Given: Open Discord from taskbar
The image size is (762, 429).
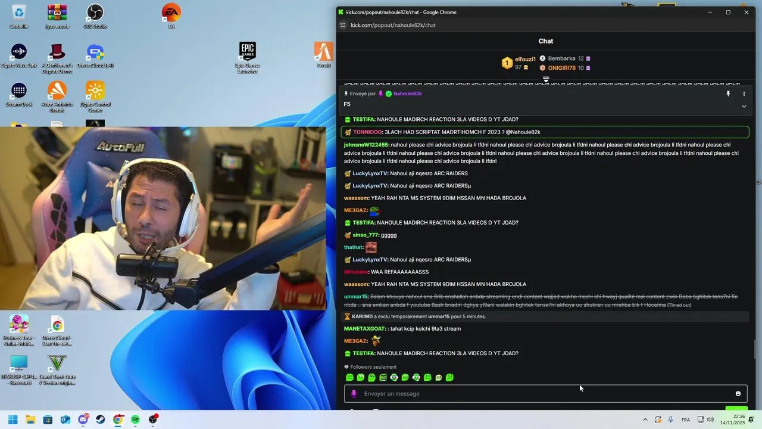Looking at the screenshot, I should (83, 419).
